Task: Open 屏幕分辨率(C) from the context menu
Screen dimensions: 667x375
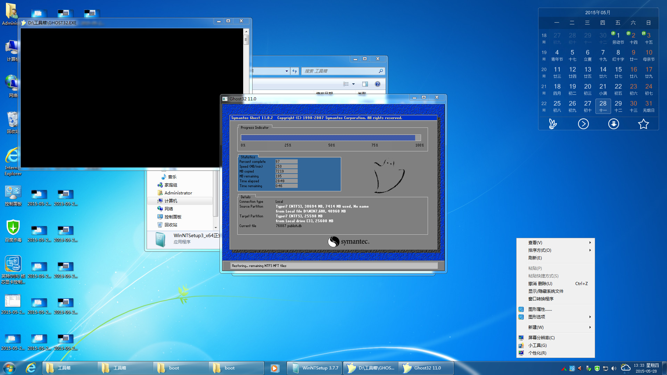Action: (556, 338)
